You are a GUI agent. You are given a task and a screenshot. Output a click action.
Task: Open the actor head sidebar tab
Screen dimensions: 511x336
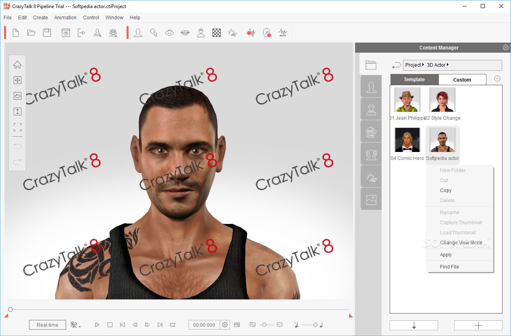(x=371, y=87)
